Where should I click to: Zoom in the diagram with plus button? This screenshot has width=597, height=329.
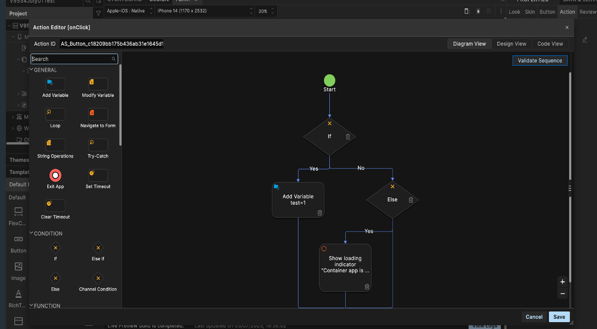coord(562,282)
